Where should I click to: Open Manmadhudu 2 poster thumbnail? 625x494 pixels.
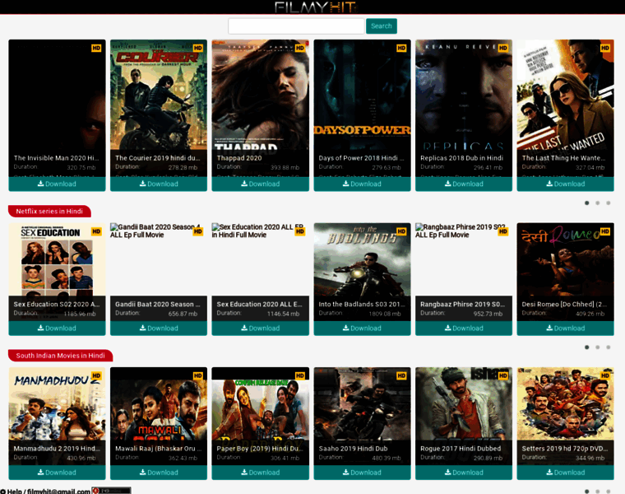click(x=57, y=403)
